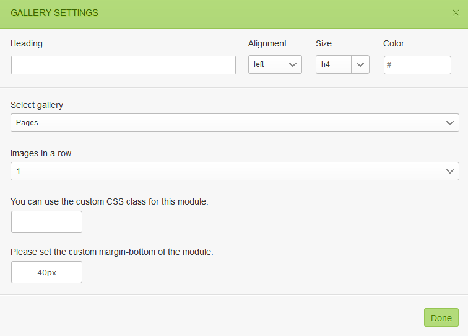Focus the custom CSS class input
Screen dimensions: 468x336
coord(46,222)
